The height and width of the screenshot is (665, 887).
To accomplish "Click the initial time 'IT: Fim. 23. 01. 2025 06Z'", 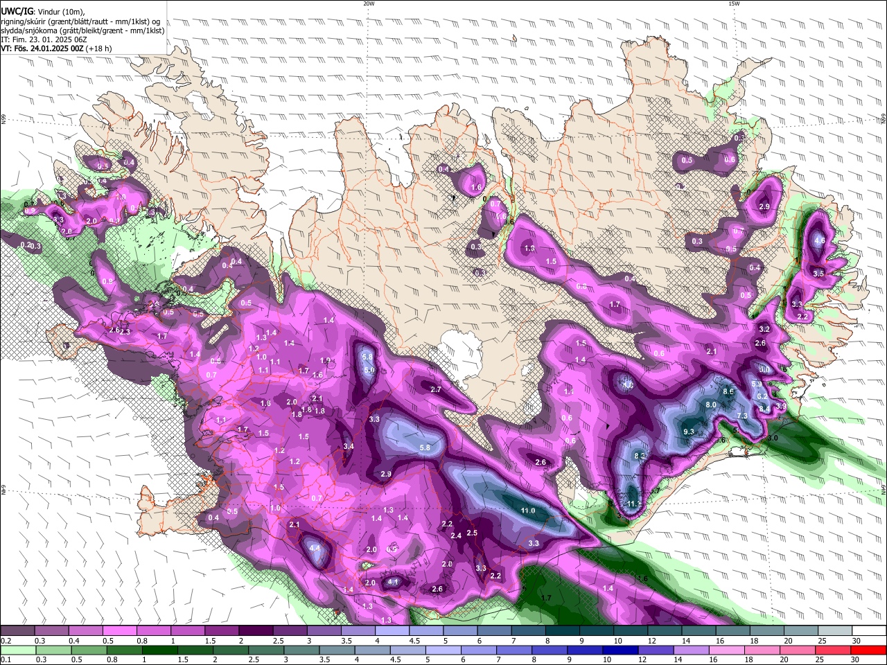I will (44, 39).
